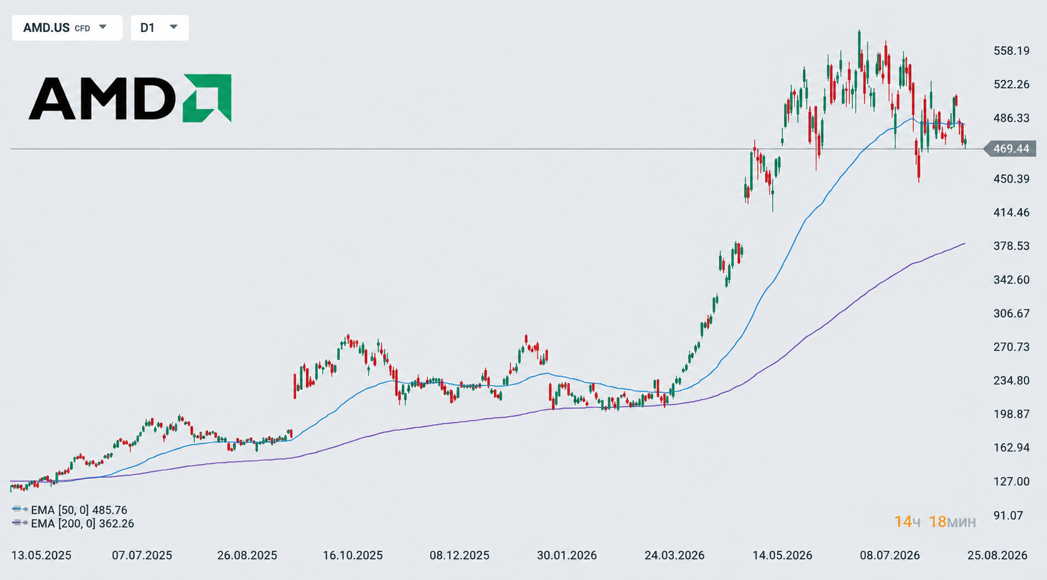Image resolution: width=1047 pixels, height=580 pixels.
Task: Click the 07.07.2025 date axis label
Action: pyautogui.click(x=142, y=555)
